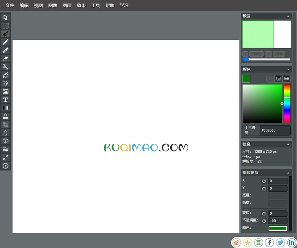Click the preview panel thumbnail
The height and width of the screenshot is (248, 297).
click(267, 34)
